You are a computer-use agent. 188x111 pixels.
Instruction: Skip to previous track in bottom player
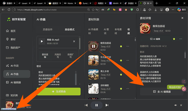[x=86, y=105]
